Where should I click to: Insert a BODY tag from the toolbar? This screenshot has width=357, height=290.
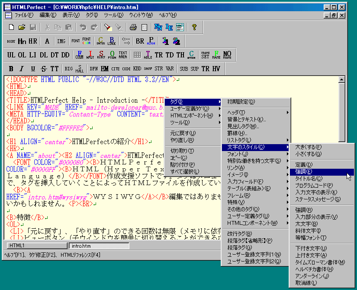pos(11,41)
